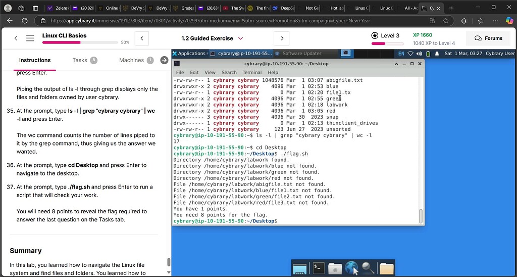Open the home folder dock icon
The image size is (517, 277).
[335, 268]
